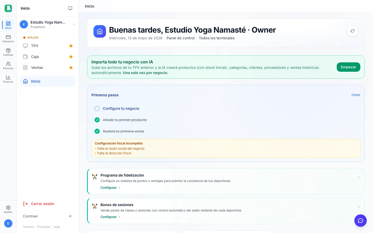
Task: Click the Empezar button for AI import
Action: 348,67
